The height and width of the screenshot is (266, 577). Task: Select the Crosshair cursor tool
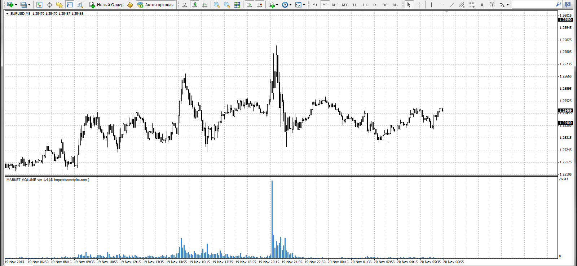419,5
